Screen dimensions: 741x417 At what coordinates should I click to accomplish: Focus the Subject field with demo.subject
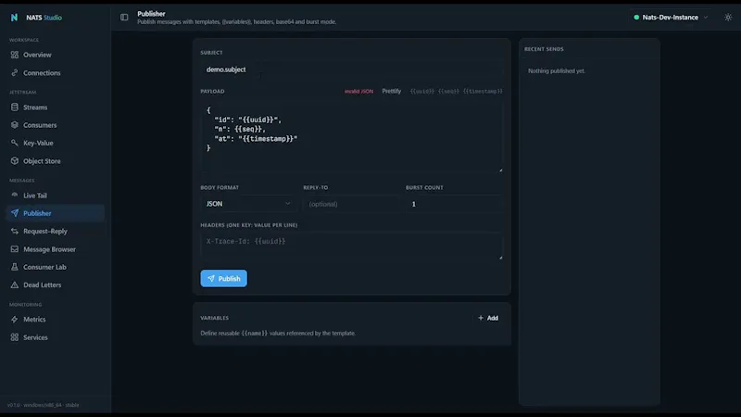(352, 69)
